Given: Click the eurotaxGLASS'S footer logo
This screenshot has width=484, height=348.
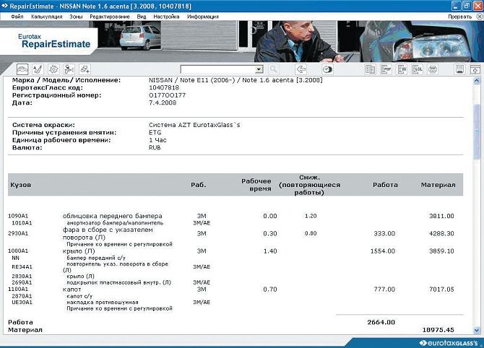Looking at the screenshot, I should pyautogui.click(x=448, y=343).
